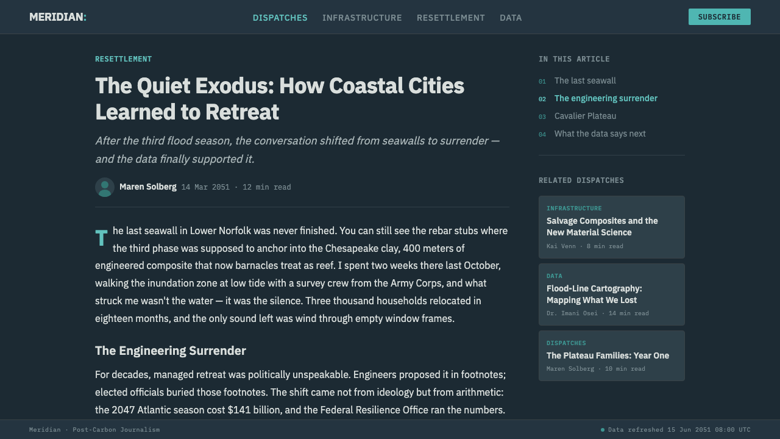Viewport: 780px width, 439px height.
Task: Open the Data nav section
Action: pos(511,18)
